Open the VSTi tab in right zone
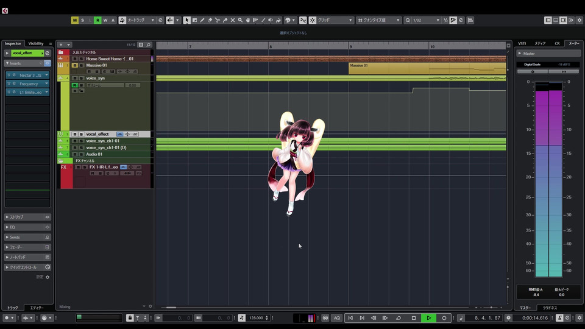This screenshot has width=585, height=329. 522,44
